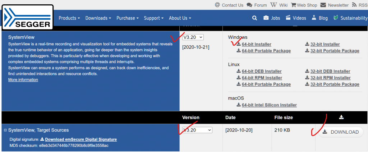Open the Sustainability page
Viewport: 368px width, 152px height.
click(350, 18)
